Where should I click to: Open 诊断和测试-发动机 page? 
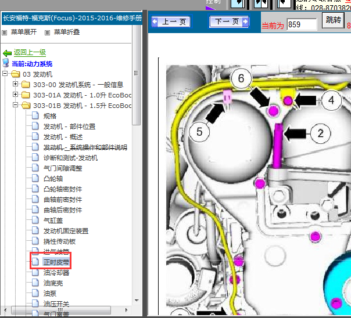click(70, 158)
